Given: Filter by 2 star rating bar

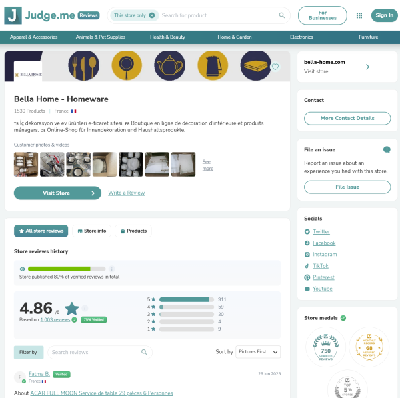Looking at the screenshot, I should click(187, 322).
